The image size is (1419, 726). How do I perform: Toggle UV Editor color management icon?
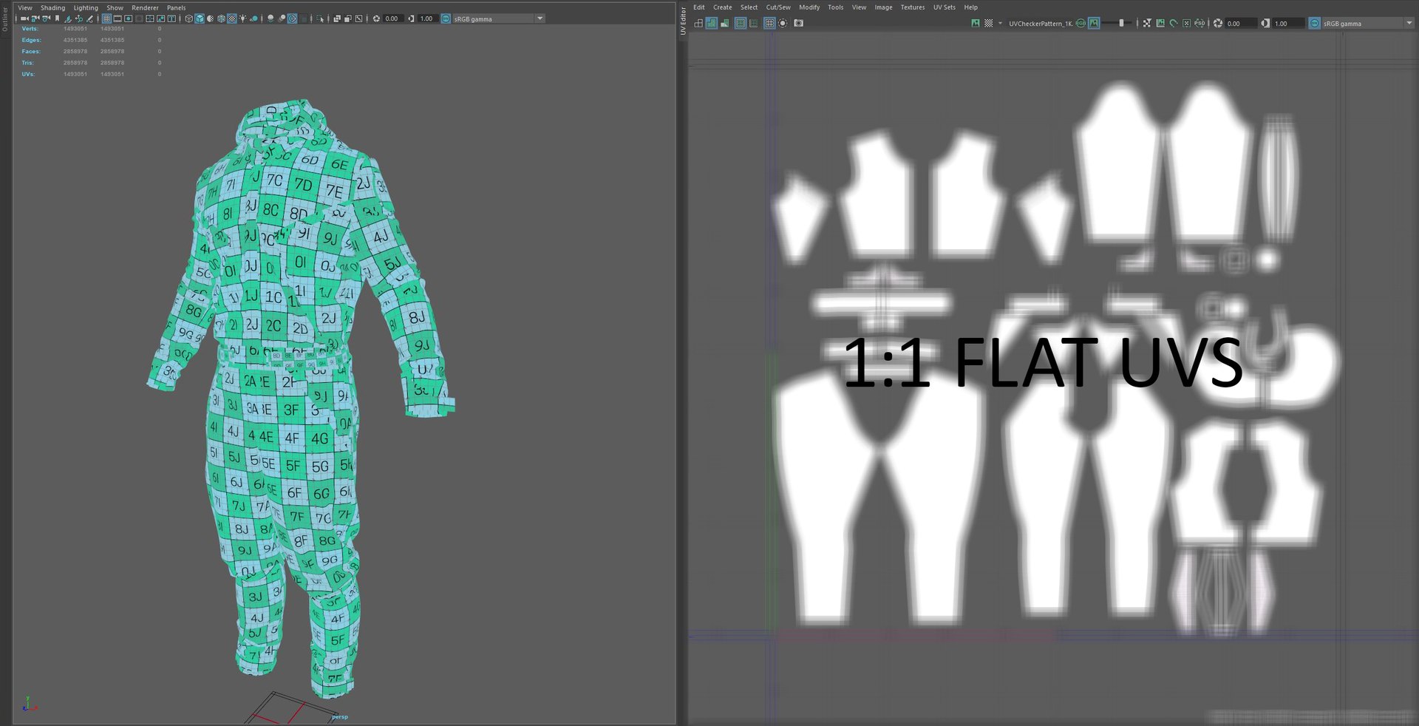1313,23
